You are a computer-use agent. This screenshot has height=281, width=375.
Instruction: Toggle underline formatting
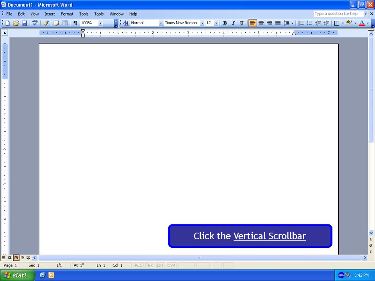[242, 23]
